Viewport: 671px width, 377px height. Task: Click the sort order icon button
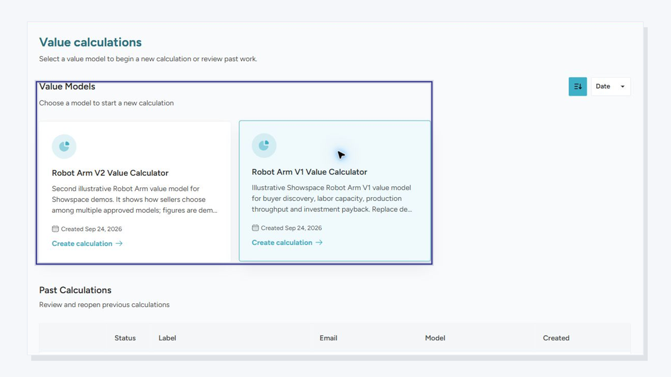[577, 86]
